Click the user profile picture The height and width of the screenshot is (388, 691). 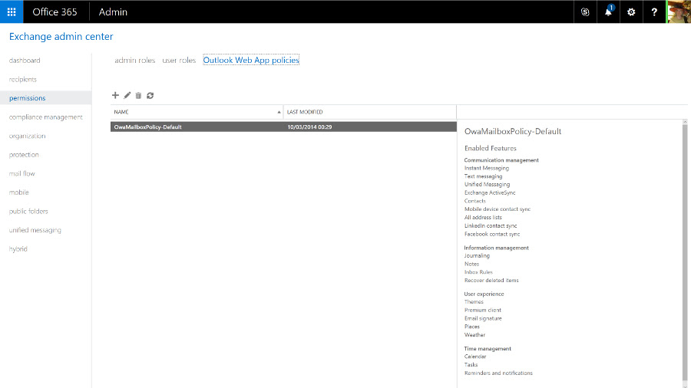click(x=679, y=12)
